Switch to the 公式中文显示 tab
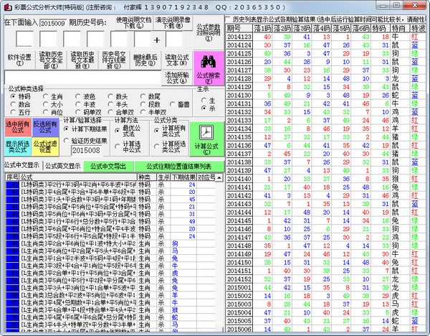This screenshot has width=430, height=336. pos(21,165)
